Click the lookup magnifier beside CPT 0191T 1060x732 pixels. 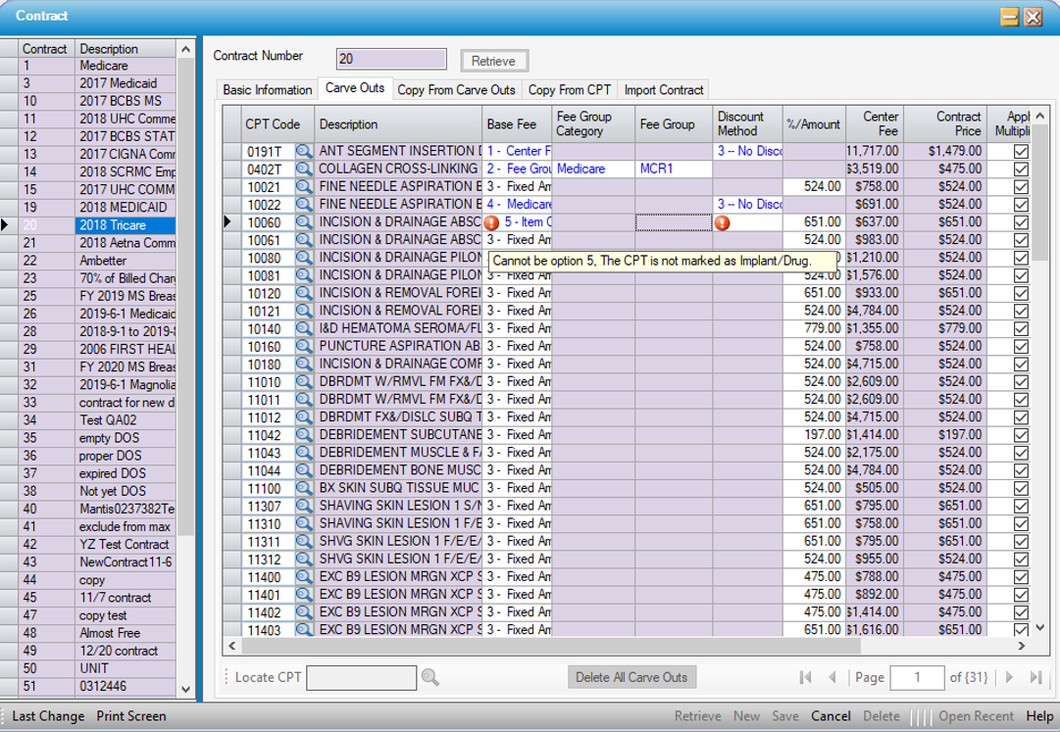pyautogui.click(x=304, y=152)
